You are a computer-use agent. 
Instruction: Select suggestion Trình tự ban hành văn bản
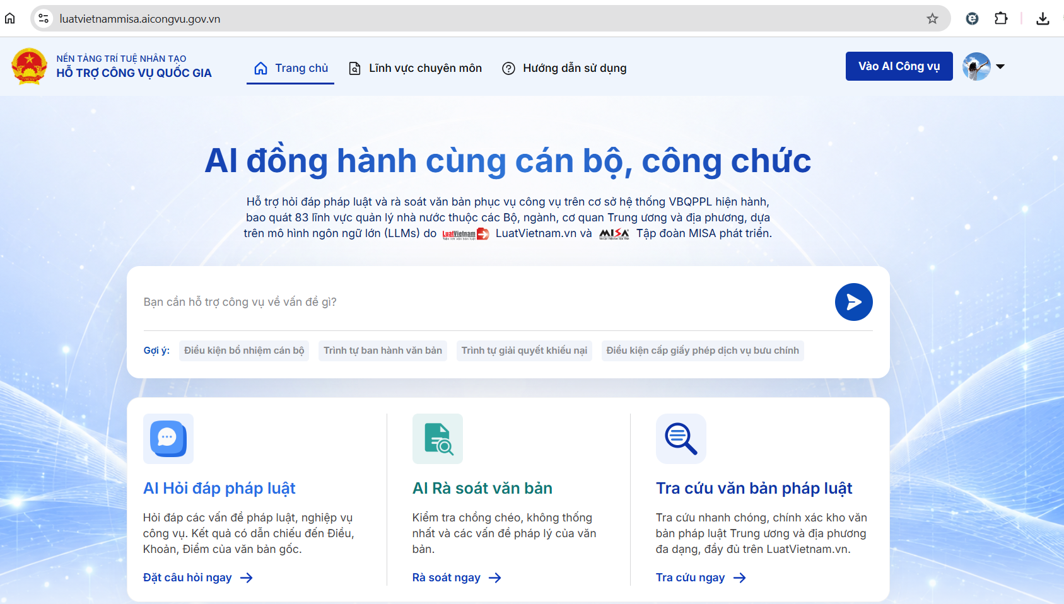pos(383,351)
